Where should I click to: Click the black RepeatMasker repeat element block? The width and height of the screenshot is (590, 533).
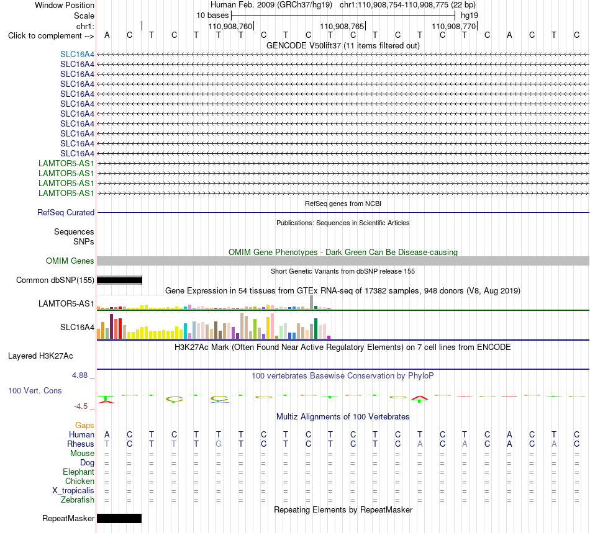pos(119,518)
